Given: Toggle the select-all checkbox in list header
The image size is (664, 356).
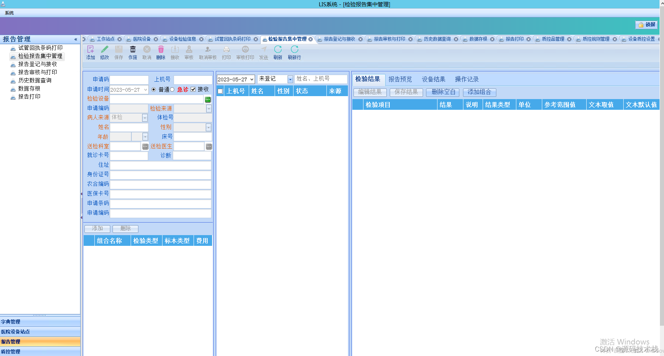Looking at the screenshot, I should click(x=220, y=91).
